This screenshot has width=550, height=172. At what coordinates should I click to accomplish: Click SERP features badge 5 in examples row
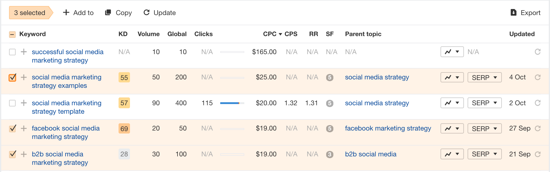point(330,78)
